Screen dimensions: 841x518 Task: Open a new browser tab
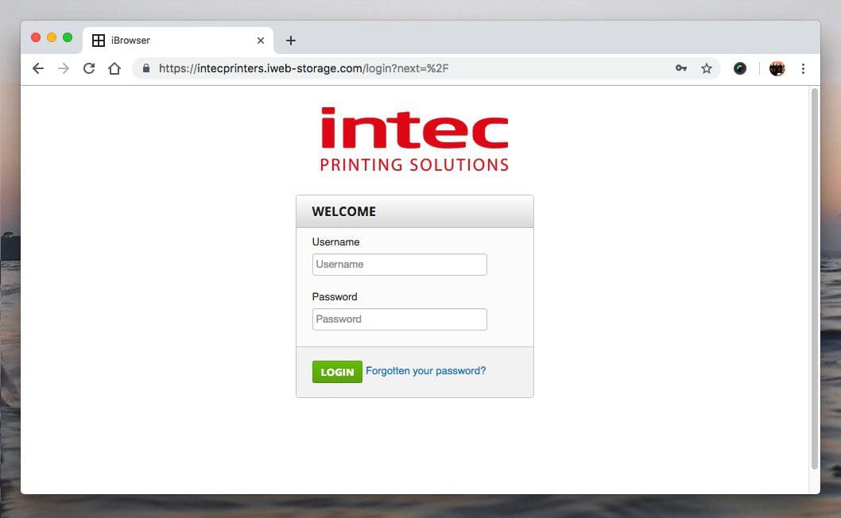pyautogui.click(x=290, y=40)
